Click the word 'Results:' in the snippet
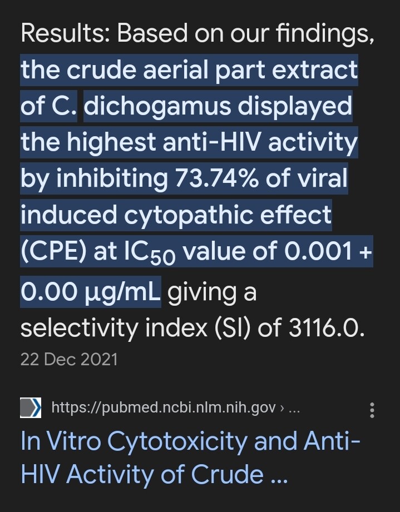This screenshot has height=512, width=400. click(x=65, y=33)
